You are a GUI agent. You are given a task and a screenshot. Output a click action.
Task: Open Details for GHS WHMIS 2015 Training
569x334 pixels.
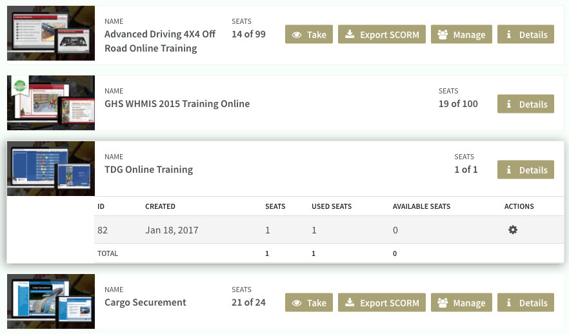(x=525, y=104)
